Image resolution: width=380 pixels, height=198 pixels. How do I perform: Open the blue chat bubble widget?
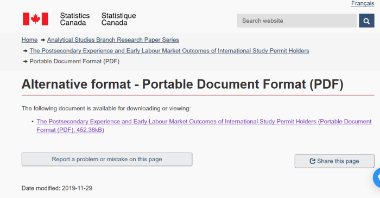click(x=377, y=178)
